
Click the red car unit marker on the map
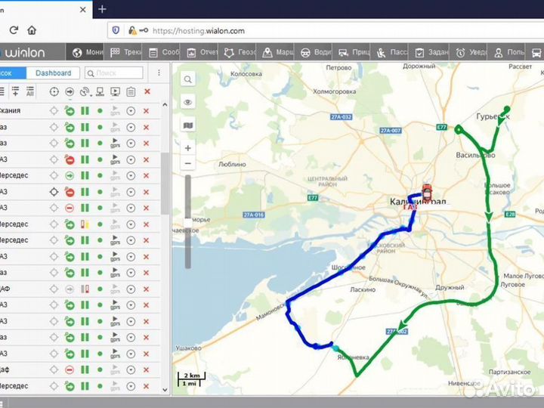[x=427, y=189]
